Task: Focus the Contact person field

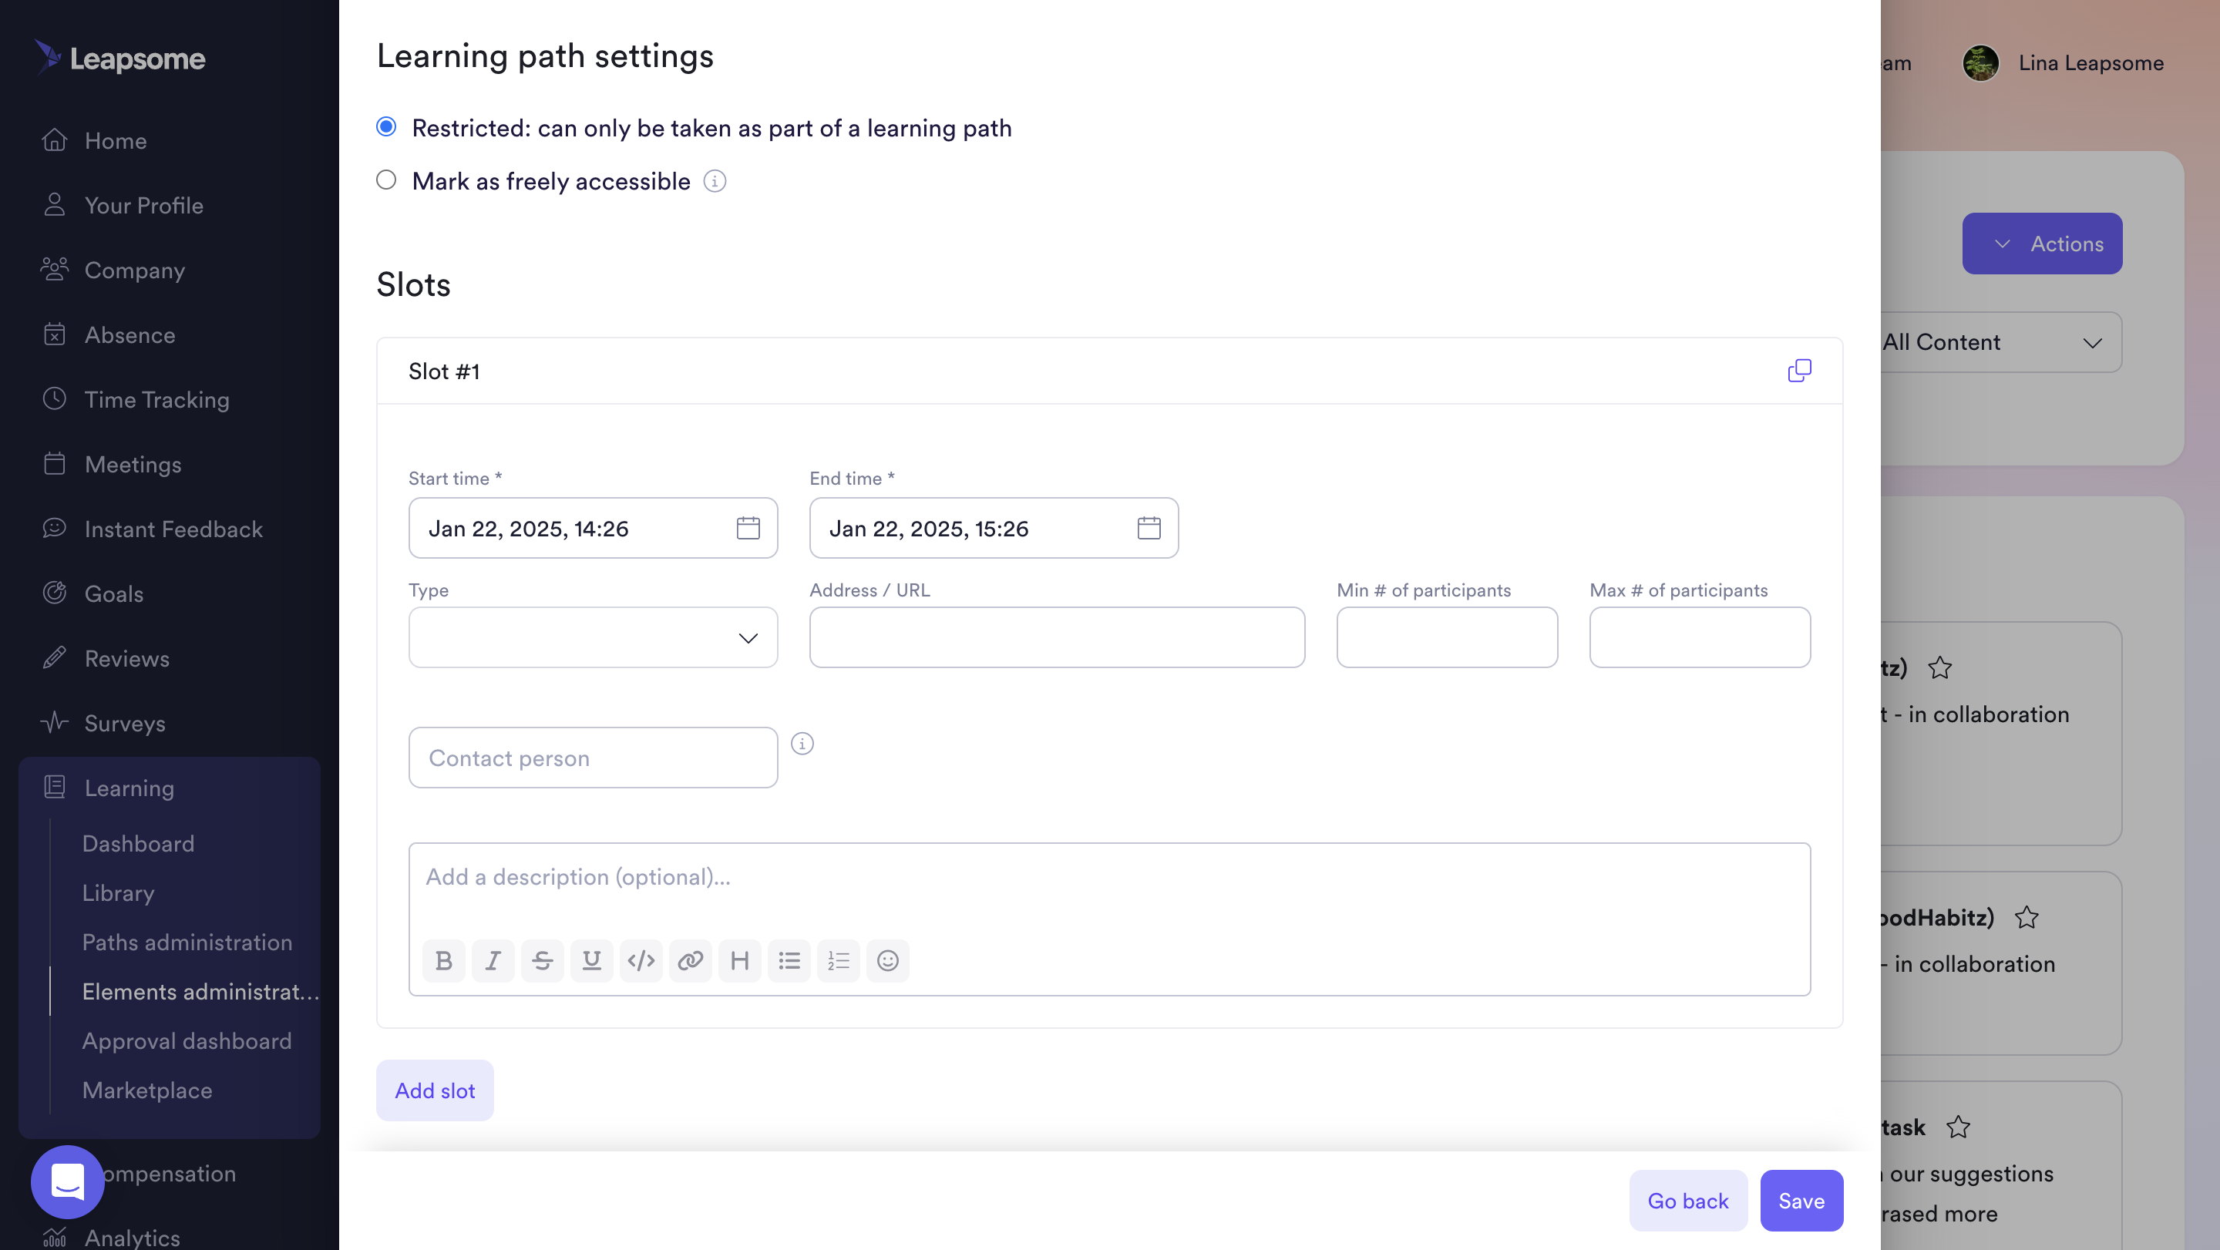Action: pos(593,758)
